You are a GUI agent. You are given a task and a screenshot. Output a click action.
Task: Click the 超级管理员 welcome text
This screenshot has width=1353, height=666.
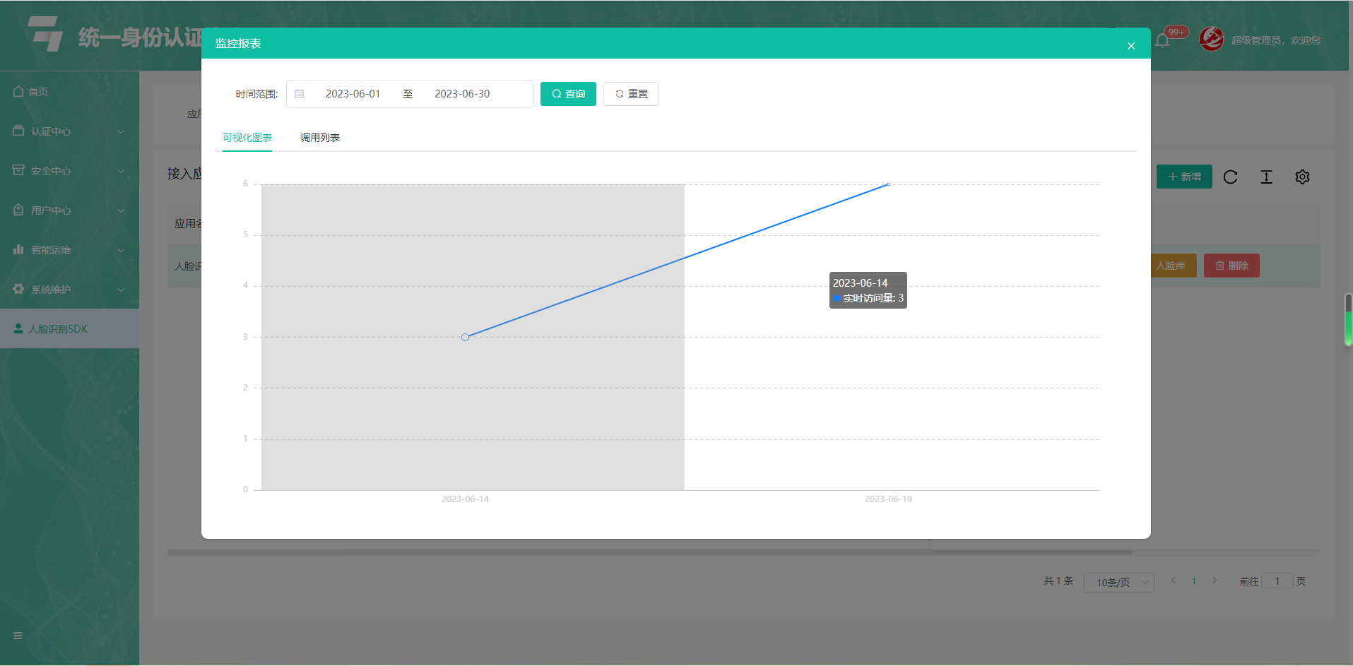(1275, 40)
